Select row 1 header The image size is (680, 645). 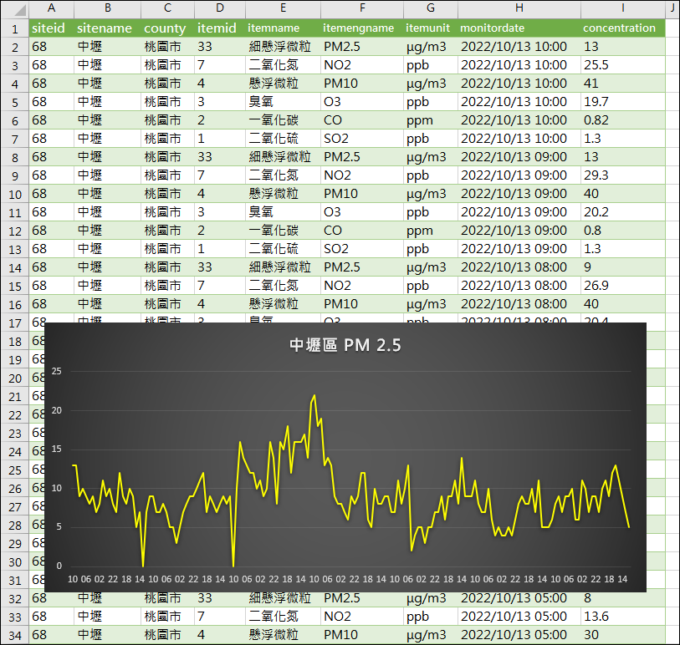[15, 28]
